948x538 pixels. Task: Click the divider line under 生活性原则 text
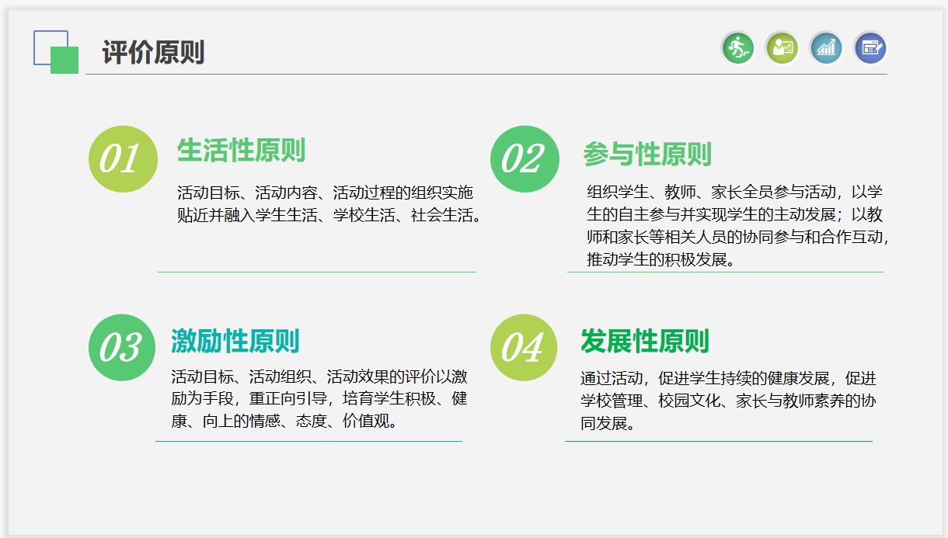tap(317, 272)
